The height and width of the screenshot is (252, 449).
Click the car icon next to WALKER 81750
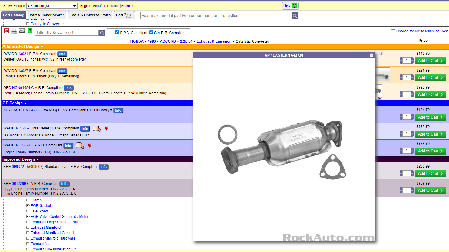[80, 146]
